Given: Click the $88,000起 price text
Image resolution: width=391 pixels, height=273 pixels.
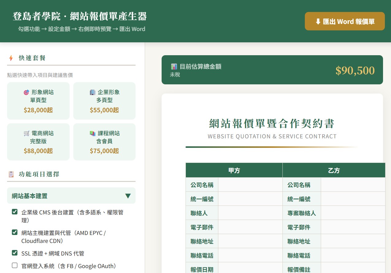Looking at the screenshot, I should (x=38, y=151).
